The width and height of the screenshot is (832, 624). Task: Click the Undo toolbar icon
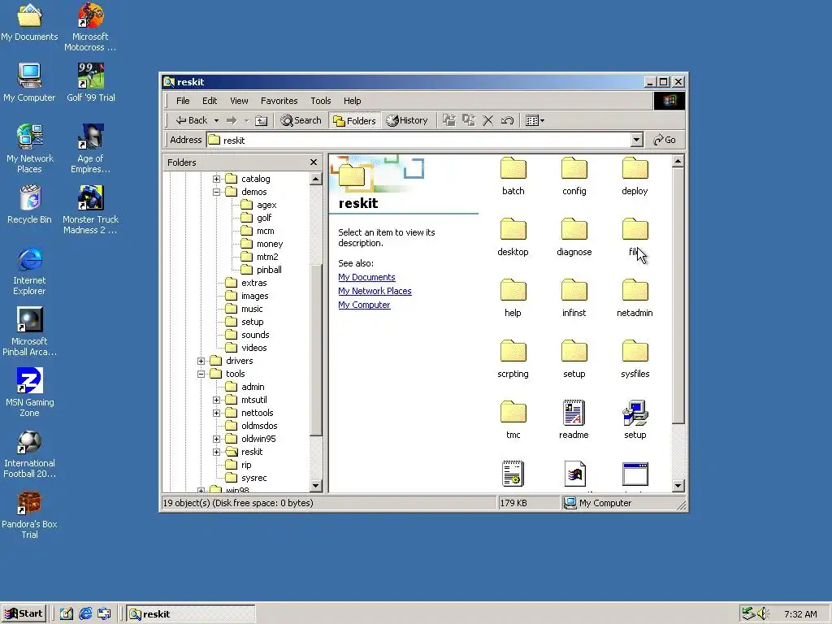507,120
